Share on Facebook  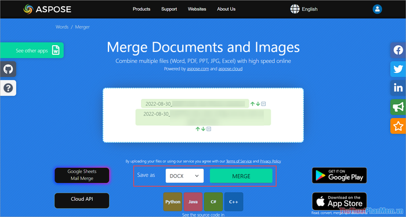coord(398,50)
